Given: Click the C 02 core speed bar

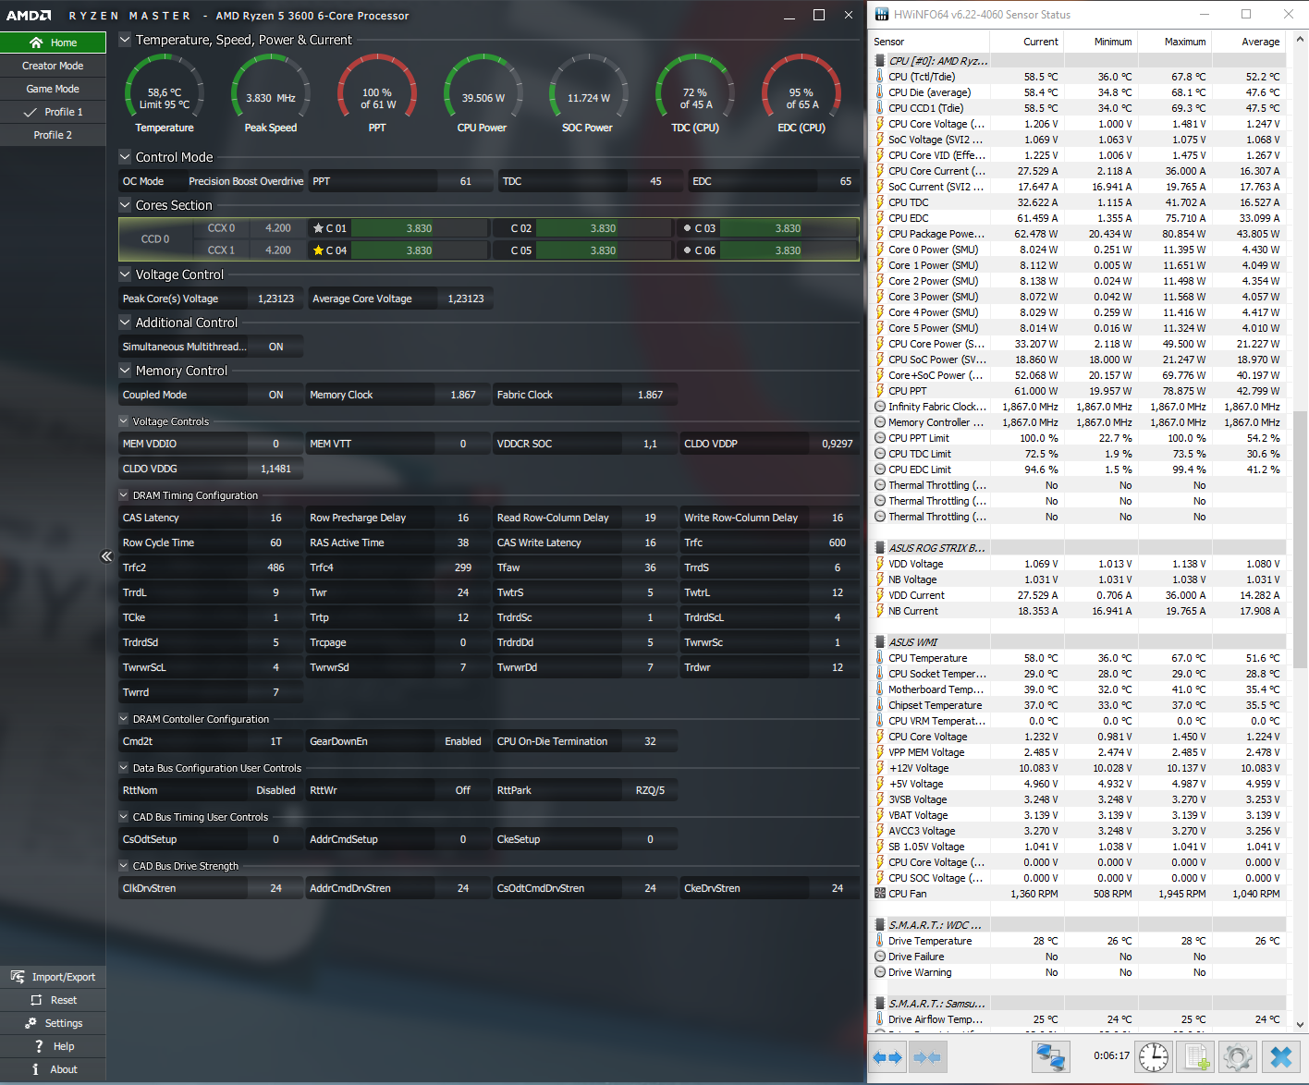Looking at the screenshot, I should (x=604, y=228).
